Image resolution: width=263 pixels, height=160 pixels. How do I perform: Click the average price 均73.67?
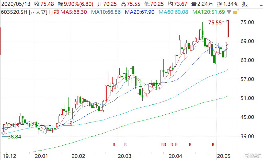click(177, 4)
